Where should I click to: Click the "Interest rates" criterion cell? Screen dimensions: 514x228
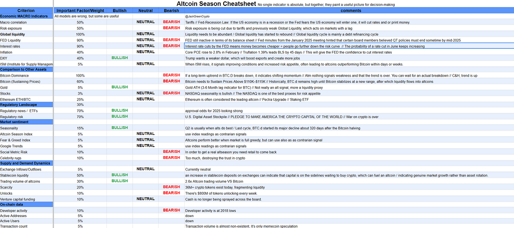(26, 46)
